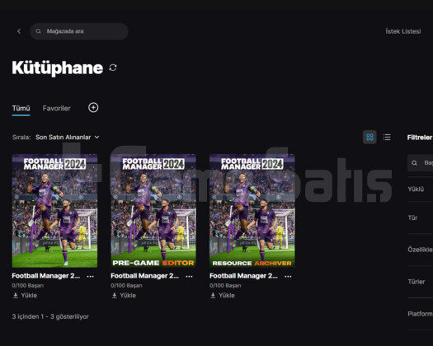Click the 'Sırala:' label
This screenshot has width=433, height=346.
click(21, 137)
